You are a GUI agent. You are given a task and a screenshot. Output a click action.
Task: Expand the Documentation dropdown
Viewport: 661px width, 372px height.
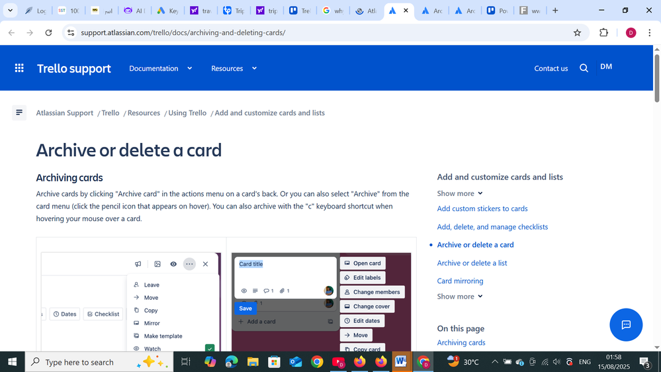(161, 68)
